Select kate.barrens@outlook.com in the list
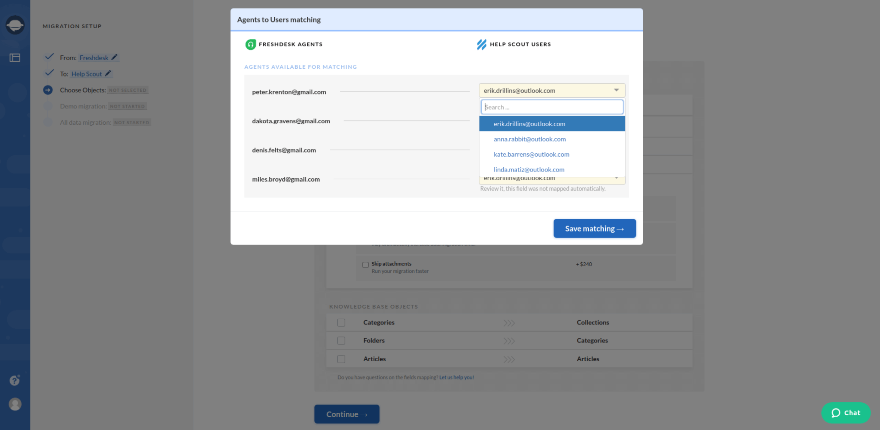Viewport: 880px width, 430px height. click(x=552, y=154)
